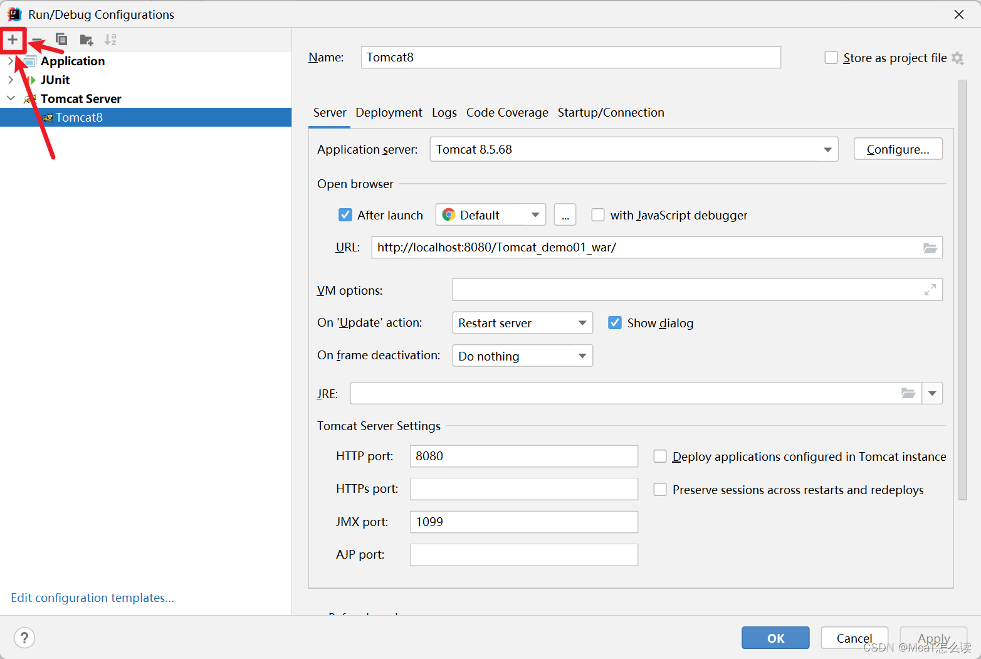Open On frame deactivation Do nothing dropdown
This screenshot has width=981, height=659.
[x=522, y=356]
